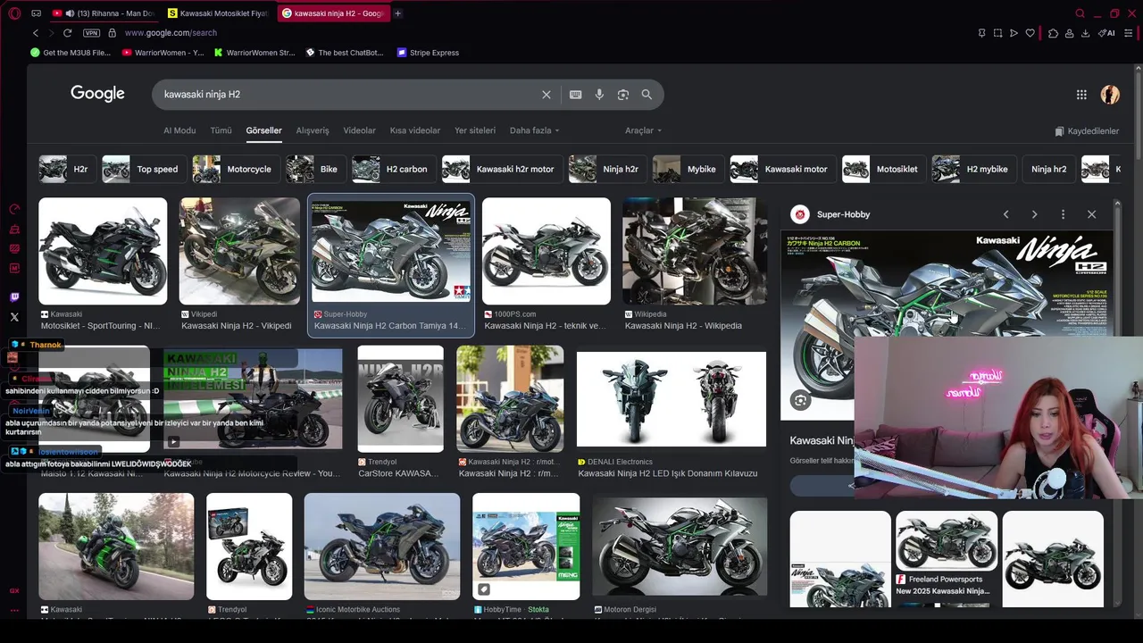Go back using the browser back arrow
This screenshot has height=643, width=1143.
(x=36, y=33)
